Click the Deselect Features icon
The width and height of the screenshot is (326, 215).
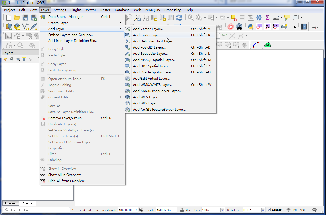234,18
